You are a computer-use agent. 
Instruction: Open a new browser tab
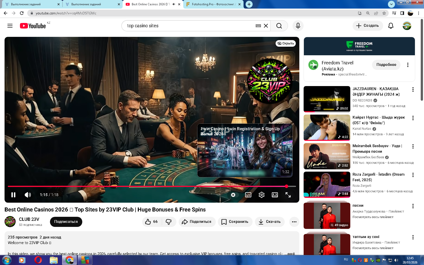[x=249, y=4]
